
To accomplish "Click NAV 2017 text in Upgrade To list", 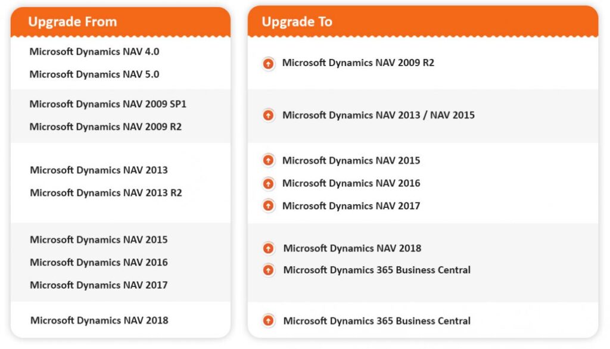I will coord(351,206).
